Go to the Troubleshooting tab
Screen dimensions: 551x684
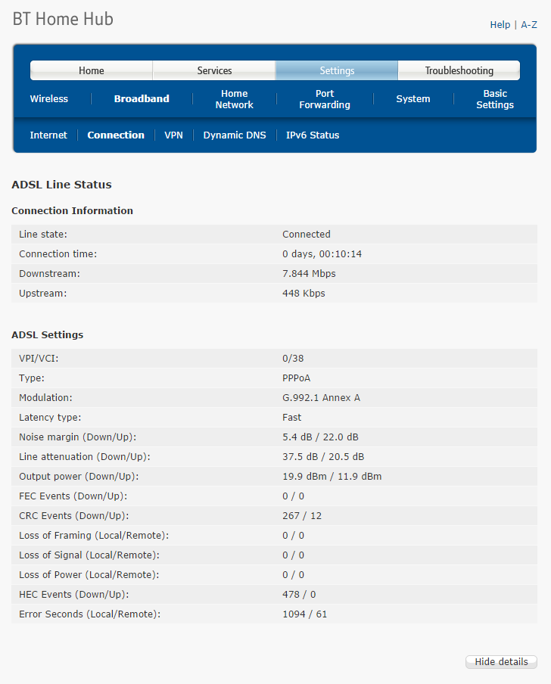pos(459,70)
